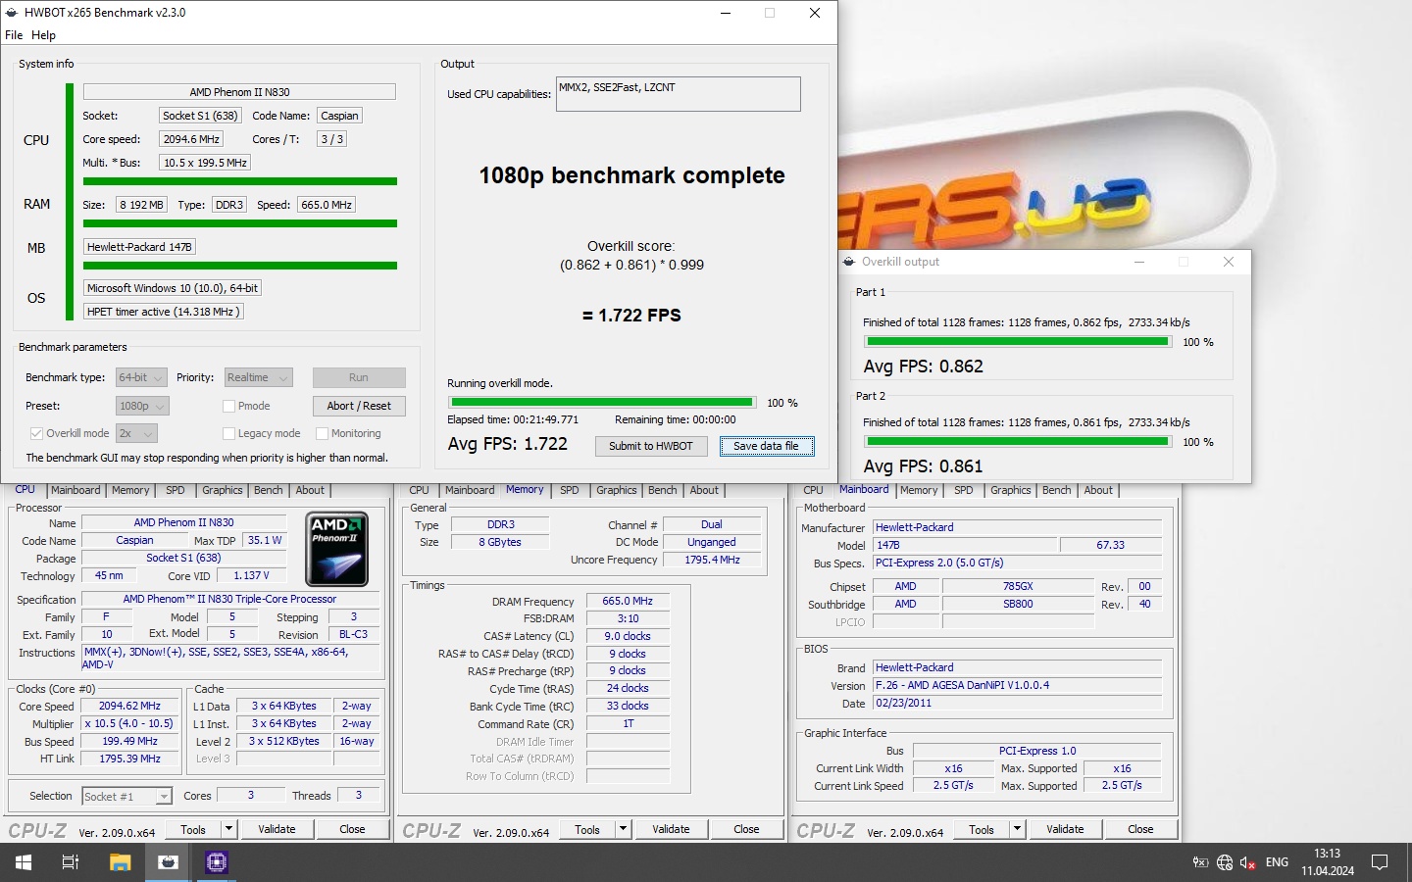Click Tools button in right CPU-Z window
Viewport: 1412px width, 882px height.
pyautogui.click(x=982, y=829)
